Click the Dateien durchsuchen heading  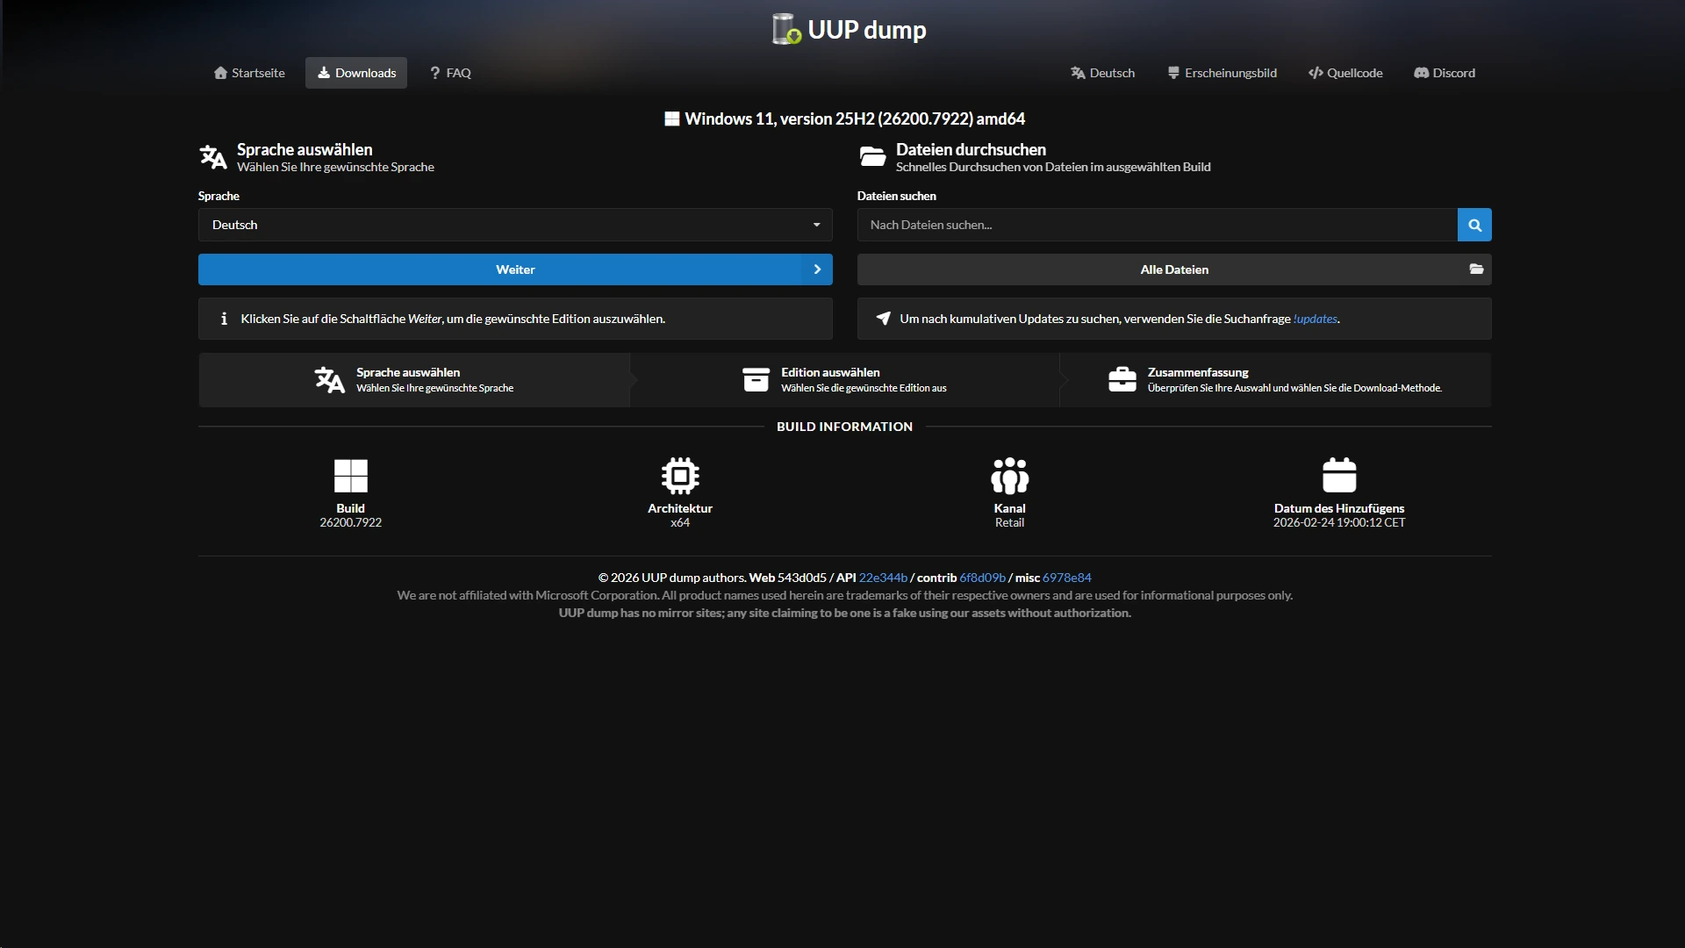(x=971, y=149)
